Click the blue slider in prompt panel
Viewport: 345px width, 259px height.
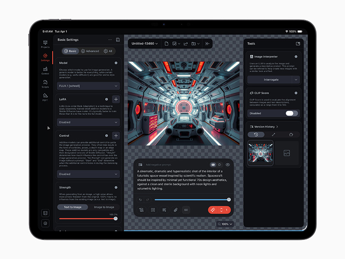click(x=191, y=200)
